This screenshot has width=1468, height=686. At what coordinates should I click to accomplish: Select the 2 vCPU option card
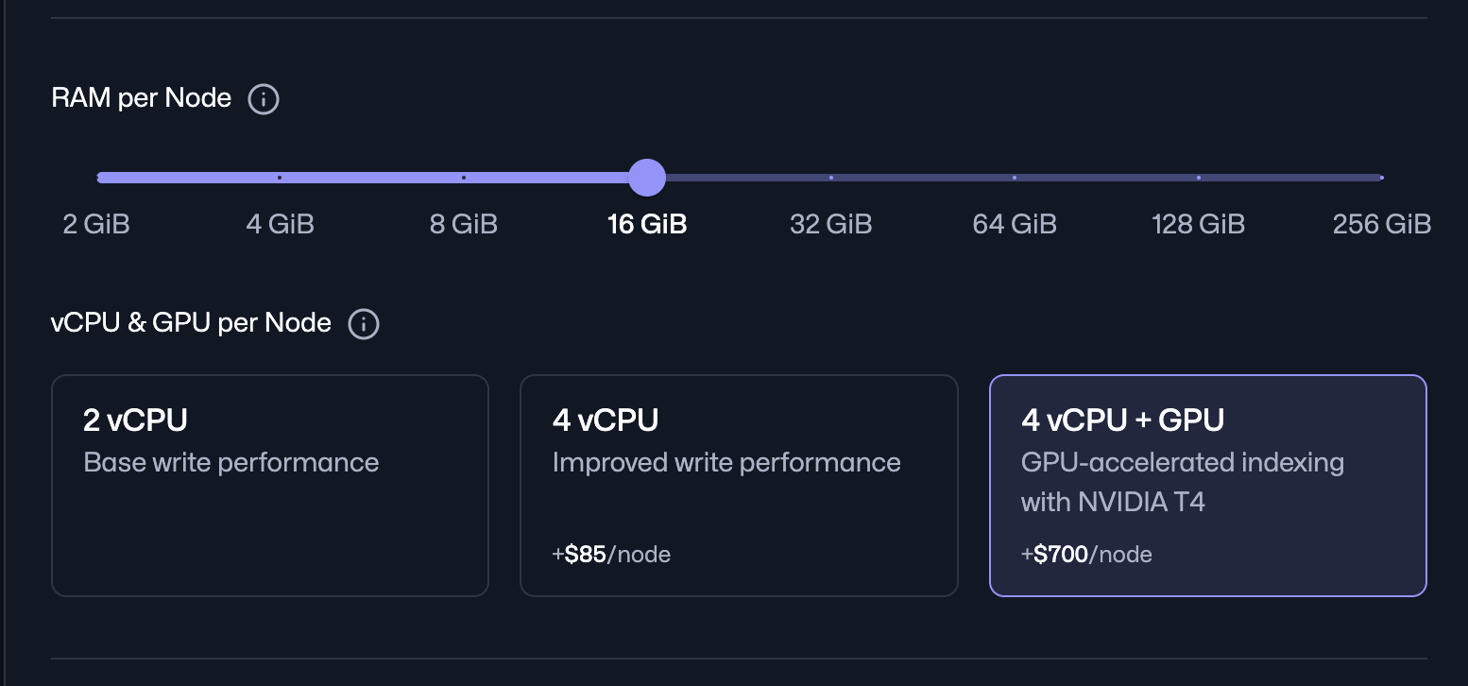coord(270,485)
